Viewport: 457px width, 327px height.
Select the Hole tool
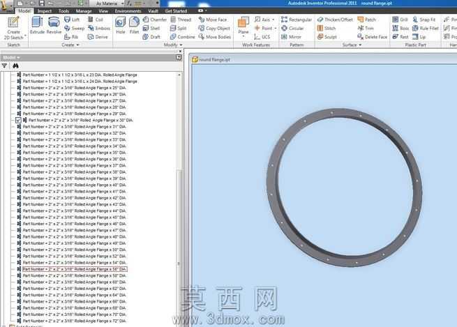click(x=121, y=26)
